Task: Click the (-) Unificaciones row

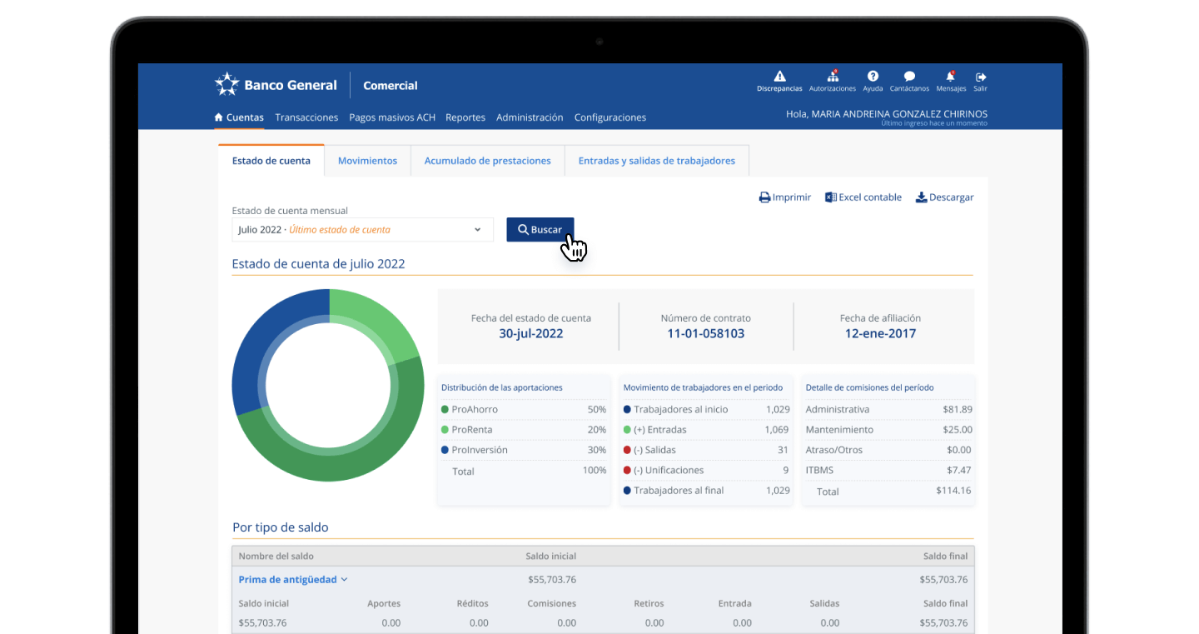Action: coord(706,471)
